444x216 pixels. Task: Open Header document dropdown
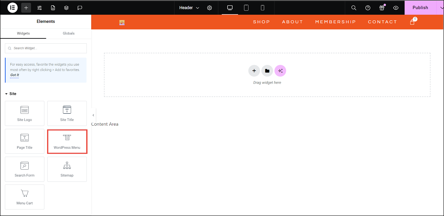(189, 8)
